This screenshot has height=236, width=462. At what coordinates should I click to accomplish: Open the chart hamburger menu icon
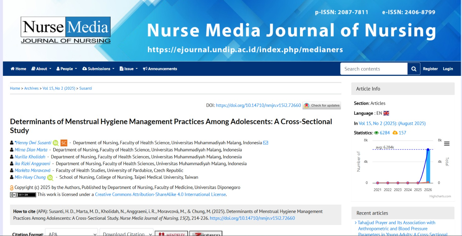tap(447, 144)
